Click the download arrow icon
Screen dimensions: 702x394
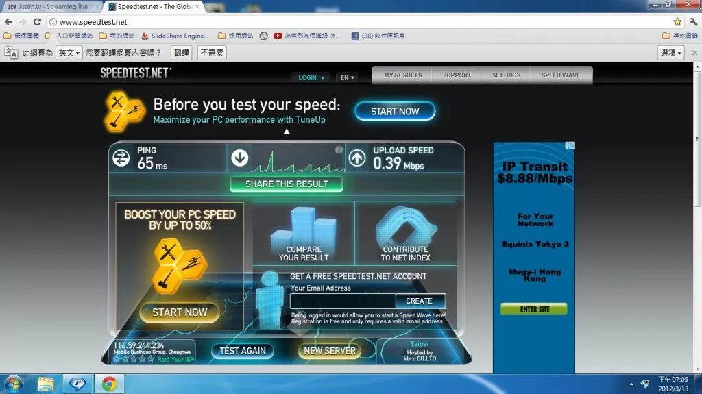click(239, 158)
